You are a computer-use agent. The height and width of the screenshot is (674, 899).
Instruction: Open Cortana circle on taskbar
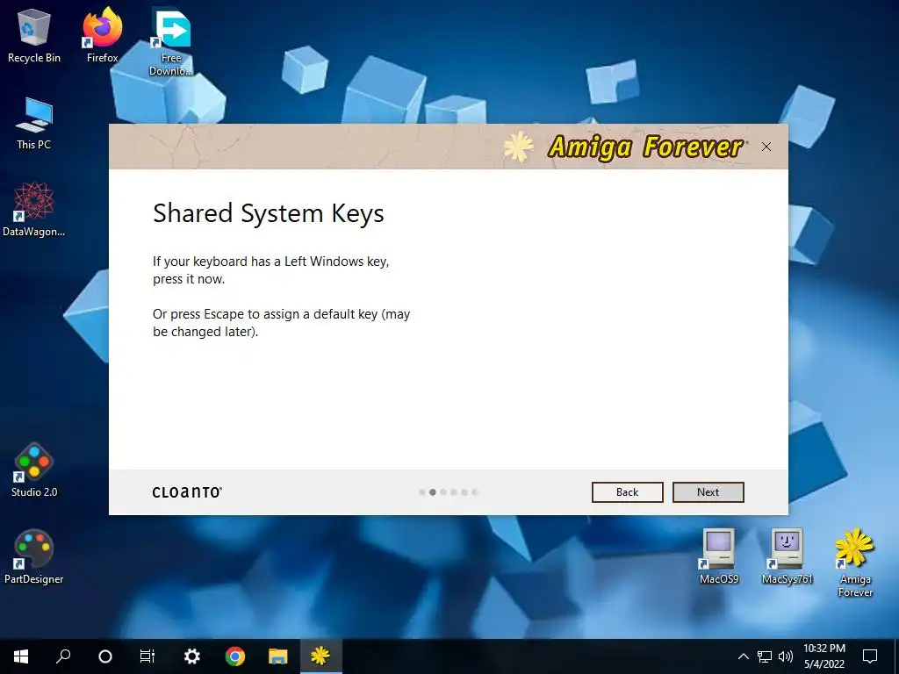105,656
